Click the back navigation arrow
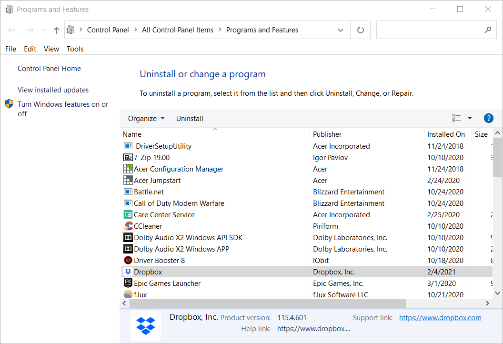 12,30
